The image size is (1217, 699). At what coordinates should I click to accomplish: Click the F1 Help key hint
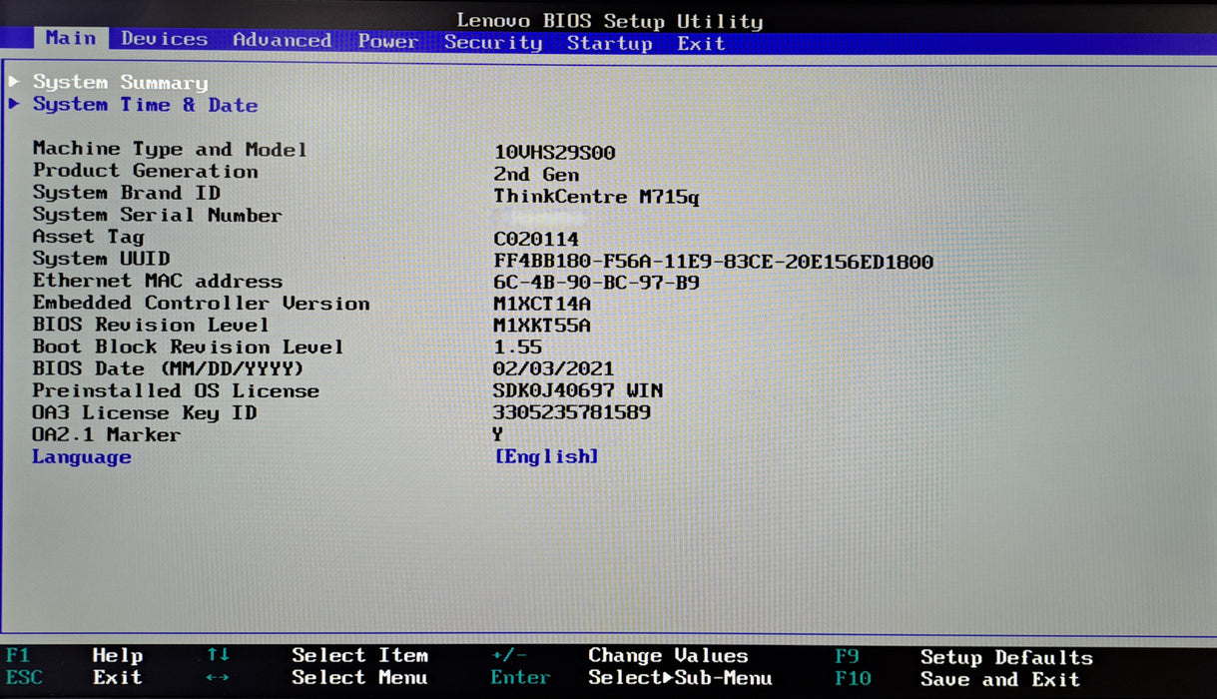click(x=74, y=655)
